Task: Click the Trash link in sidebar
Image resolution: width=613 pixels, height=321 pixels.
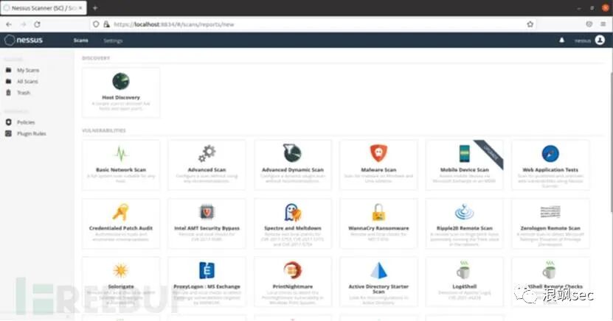Action: [x=24, y=93]
